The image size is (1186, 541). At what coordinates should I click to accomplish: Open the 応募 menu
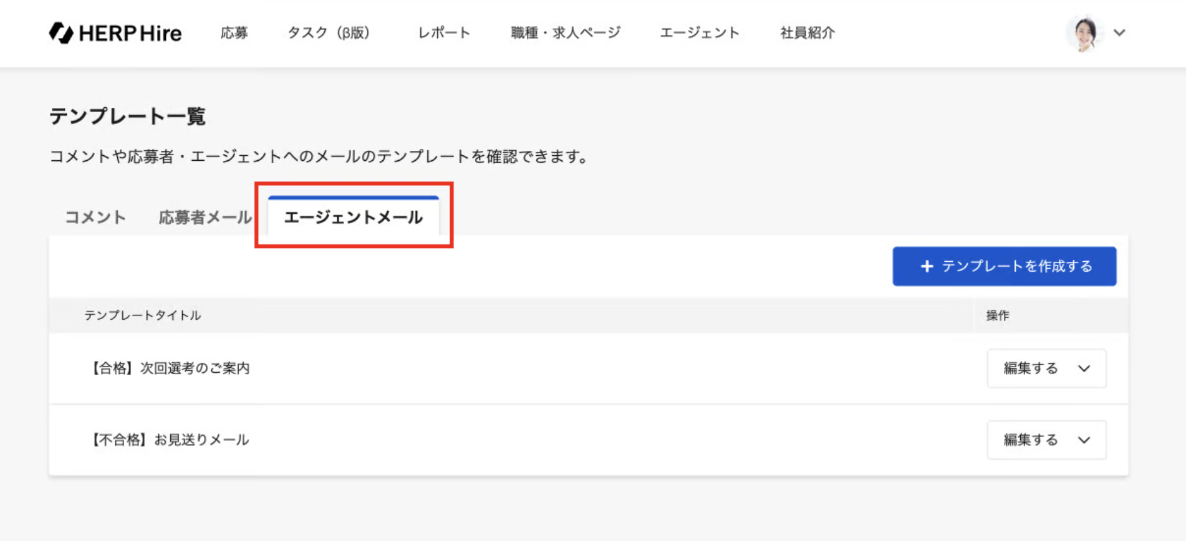(234, 33)
